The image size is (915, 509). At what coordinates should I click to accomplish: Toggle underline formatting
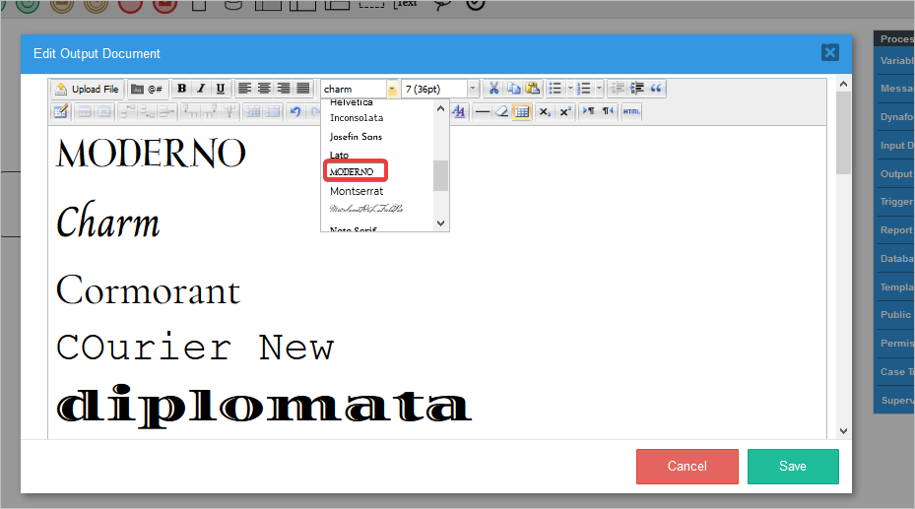pos(221,89)
